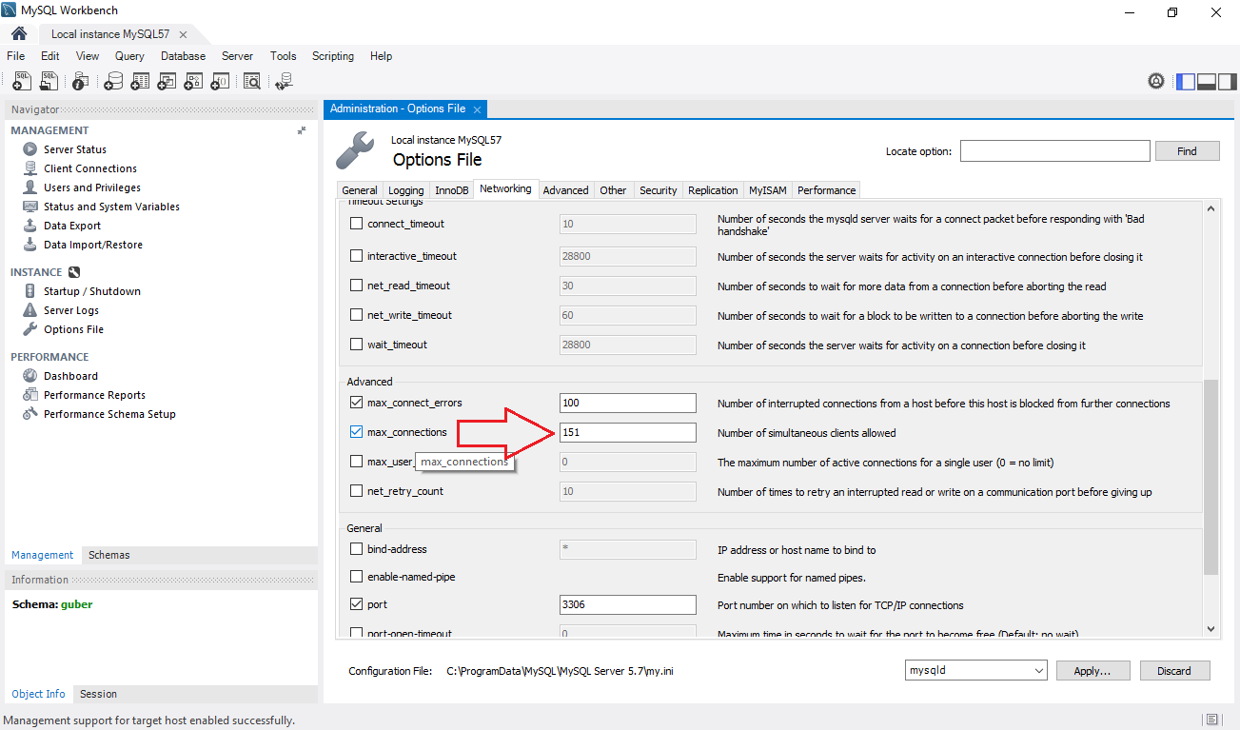Click create new function toolbar icon

coord(219,82)
